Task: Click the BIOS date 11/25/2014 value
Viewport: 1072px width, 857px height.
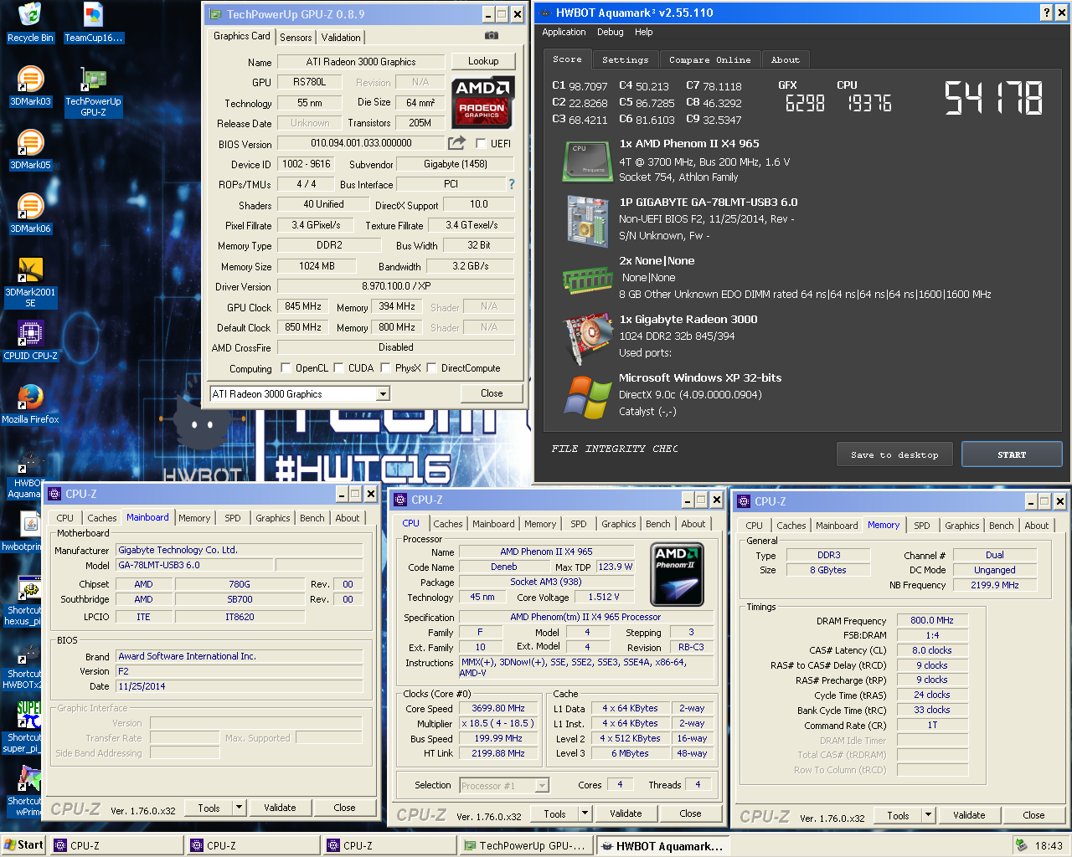Action: point(240,686)
